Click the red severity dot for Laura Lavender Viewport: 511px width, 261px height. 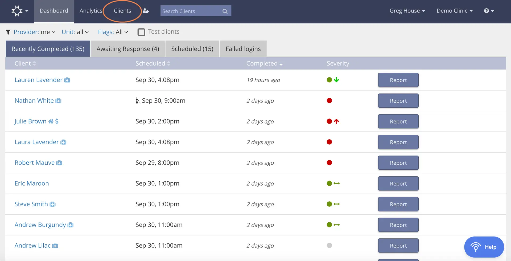329,142
